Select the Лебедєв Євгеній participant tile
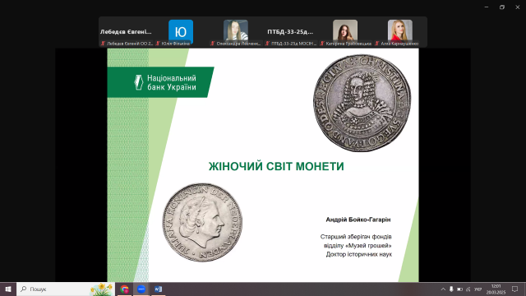 pyautogui.click(x=126, y=32)
